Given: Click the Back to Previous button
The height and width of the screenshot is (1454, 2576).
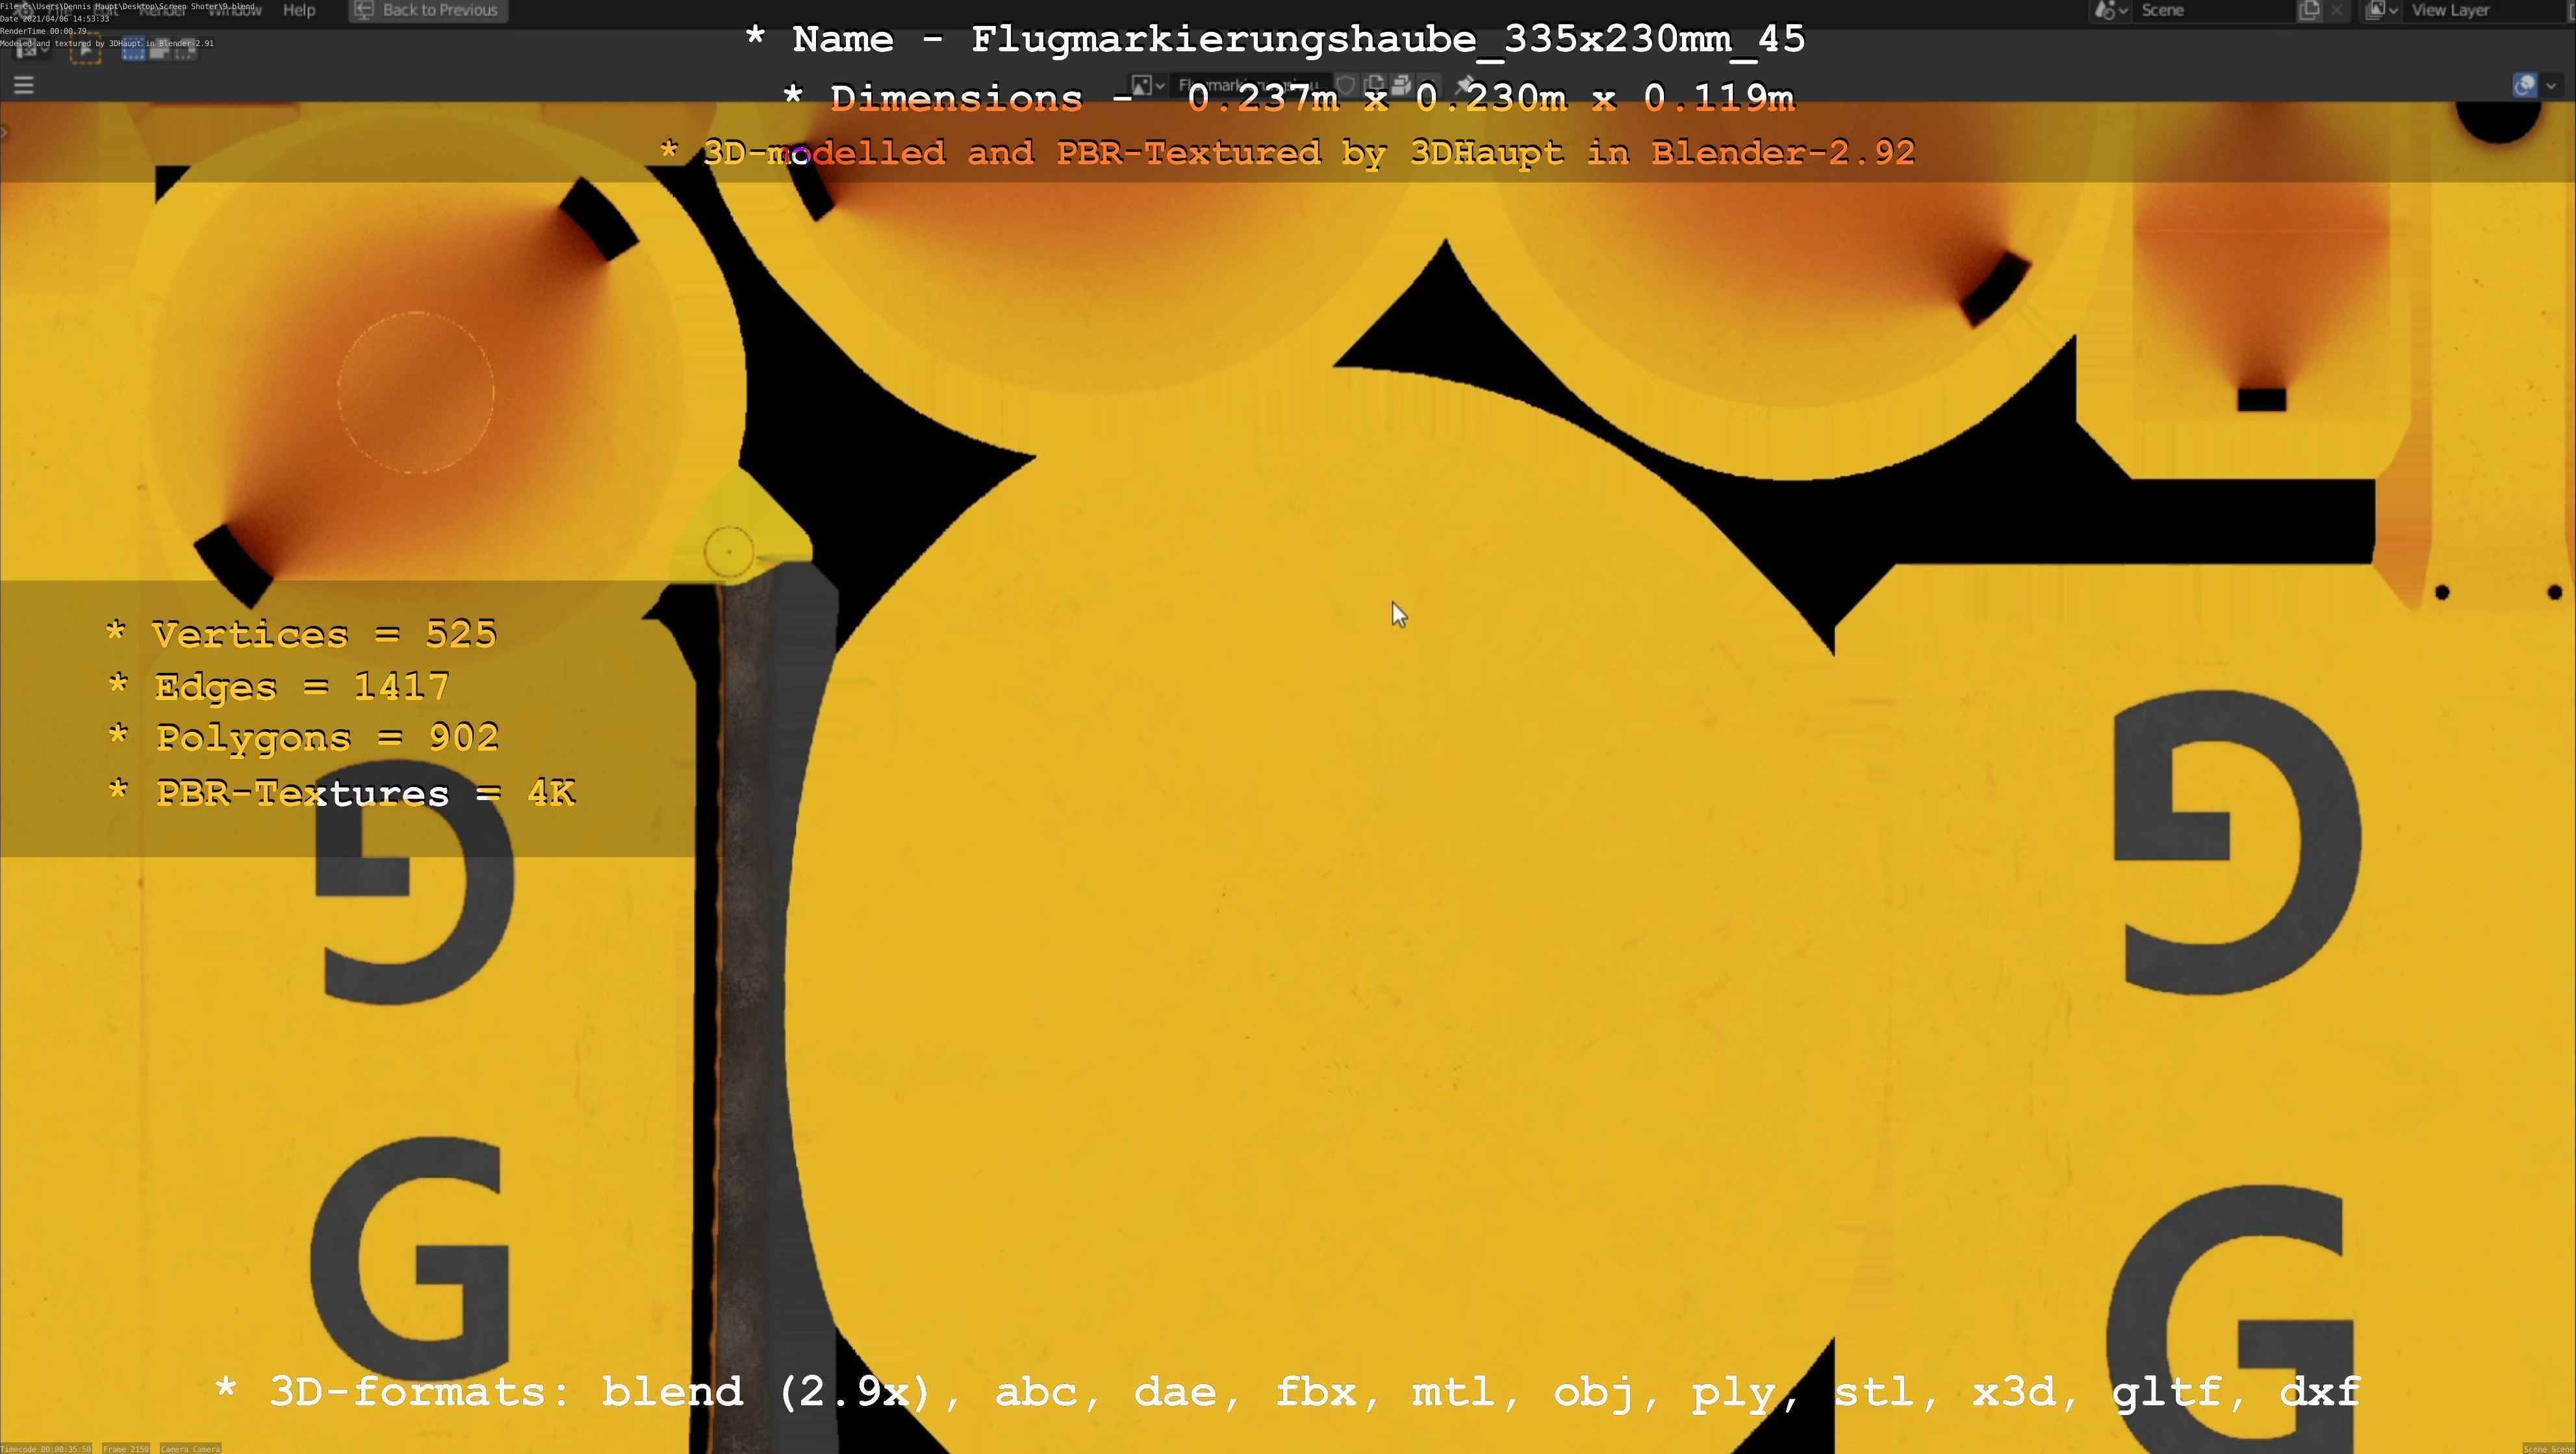Looking at the screenshot, I should coord(428,10).
